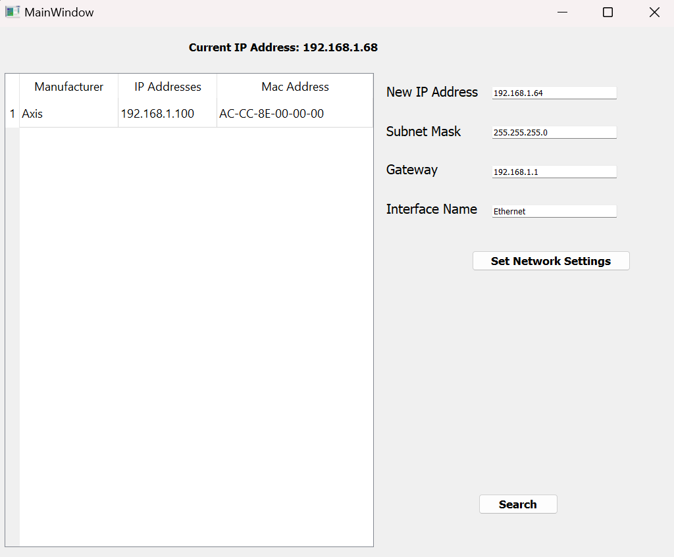The image size is (674, 557).
Task: Click the Current IP Address label
Action: point(283,47)
